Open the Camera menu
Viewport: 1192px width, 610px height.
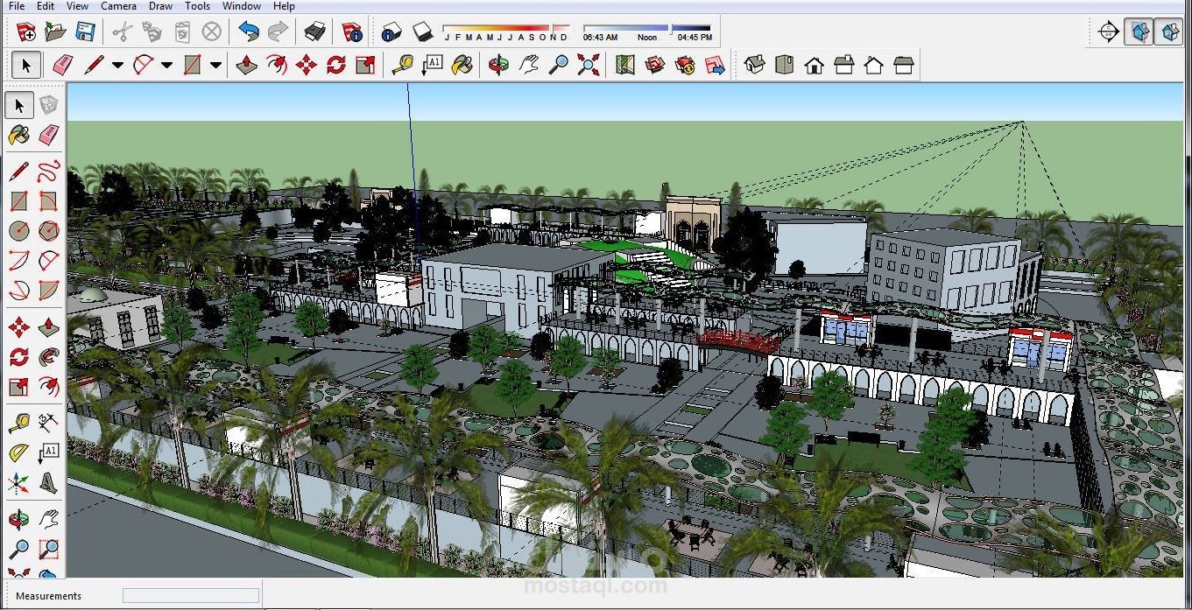coord(118,6)
